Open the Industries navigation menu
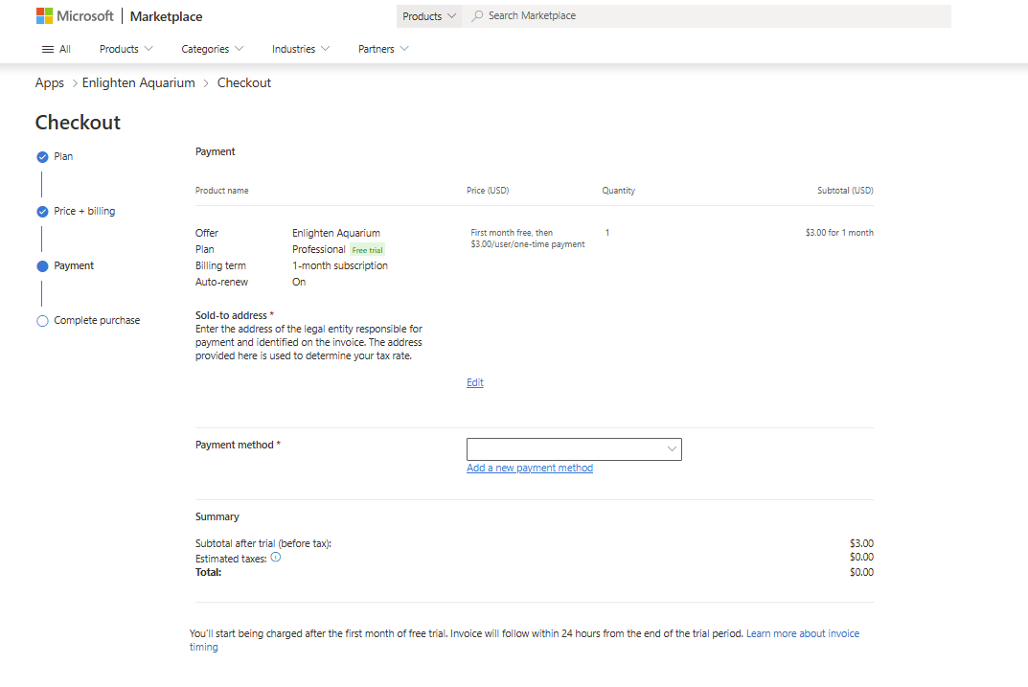This screenshot has height=687, width=1028. pos(300,49)
